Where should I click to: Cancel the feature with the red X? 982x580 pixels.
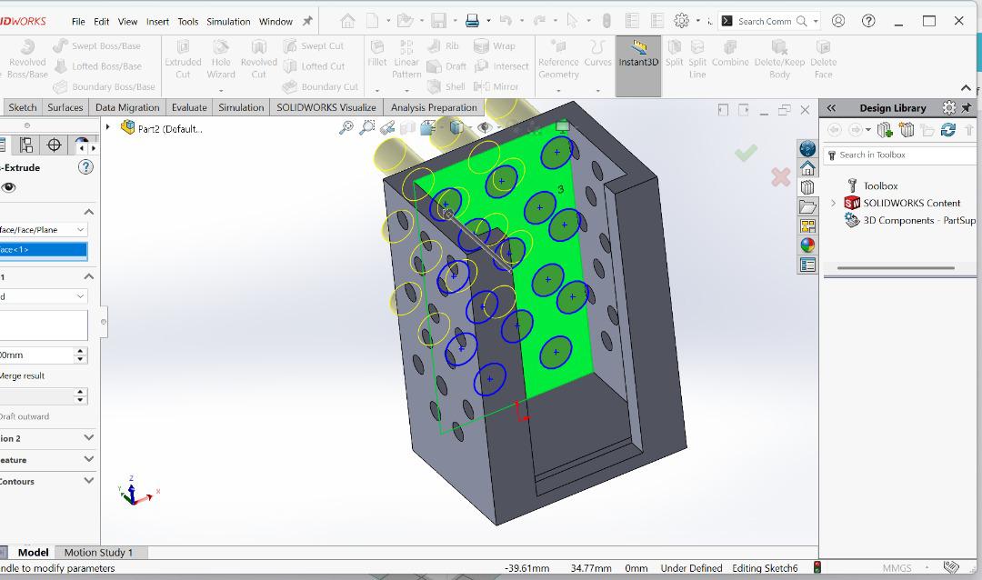click(780, 177)
